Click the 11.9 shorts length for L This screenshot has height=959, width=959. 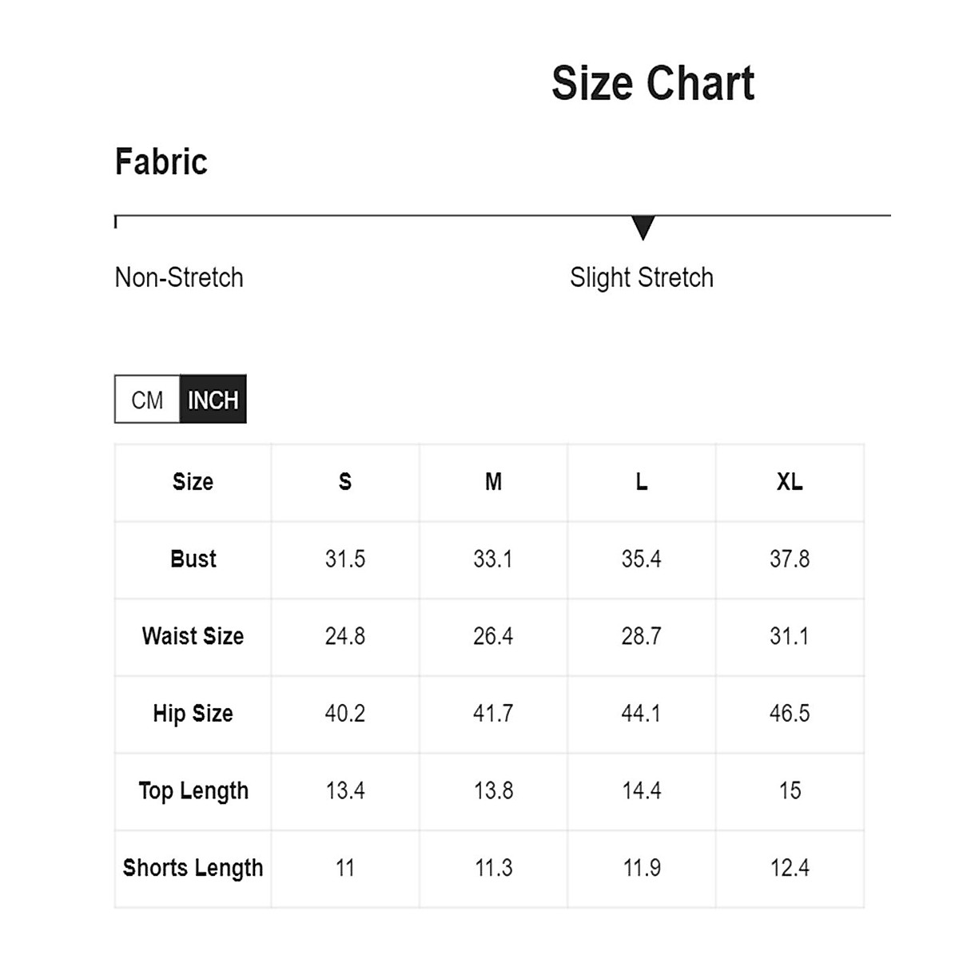click(x=641, y=868)
